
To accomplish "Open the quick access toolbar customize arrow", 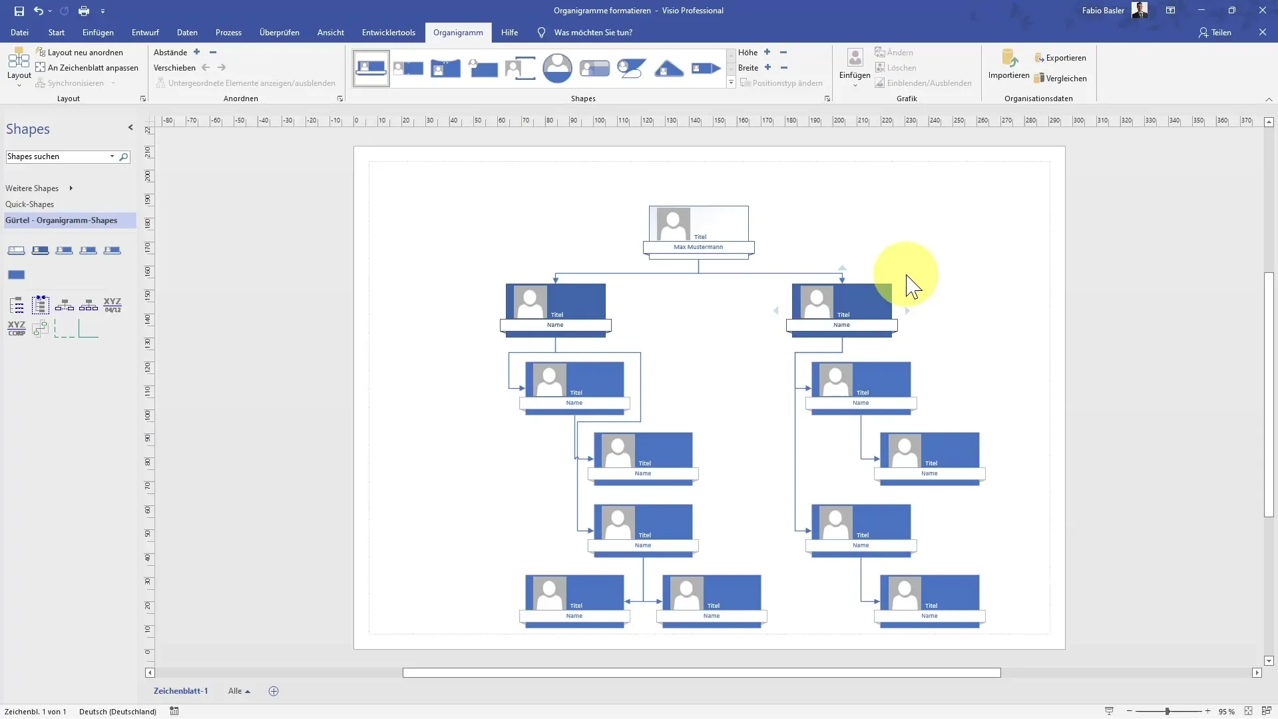I will click(x=103, y=11).
